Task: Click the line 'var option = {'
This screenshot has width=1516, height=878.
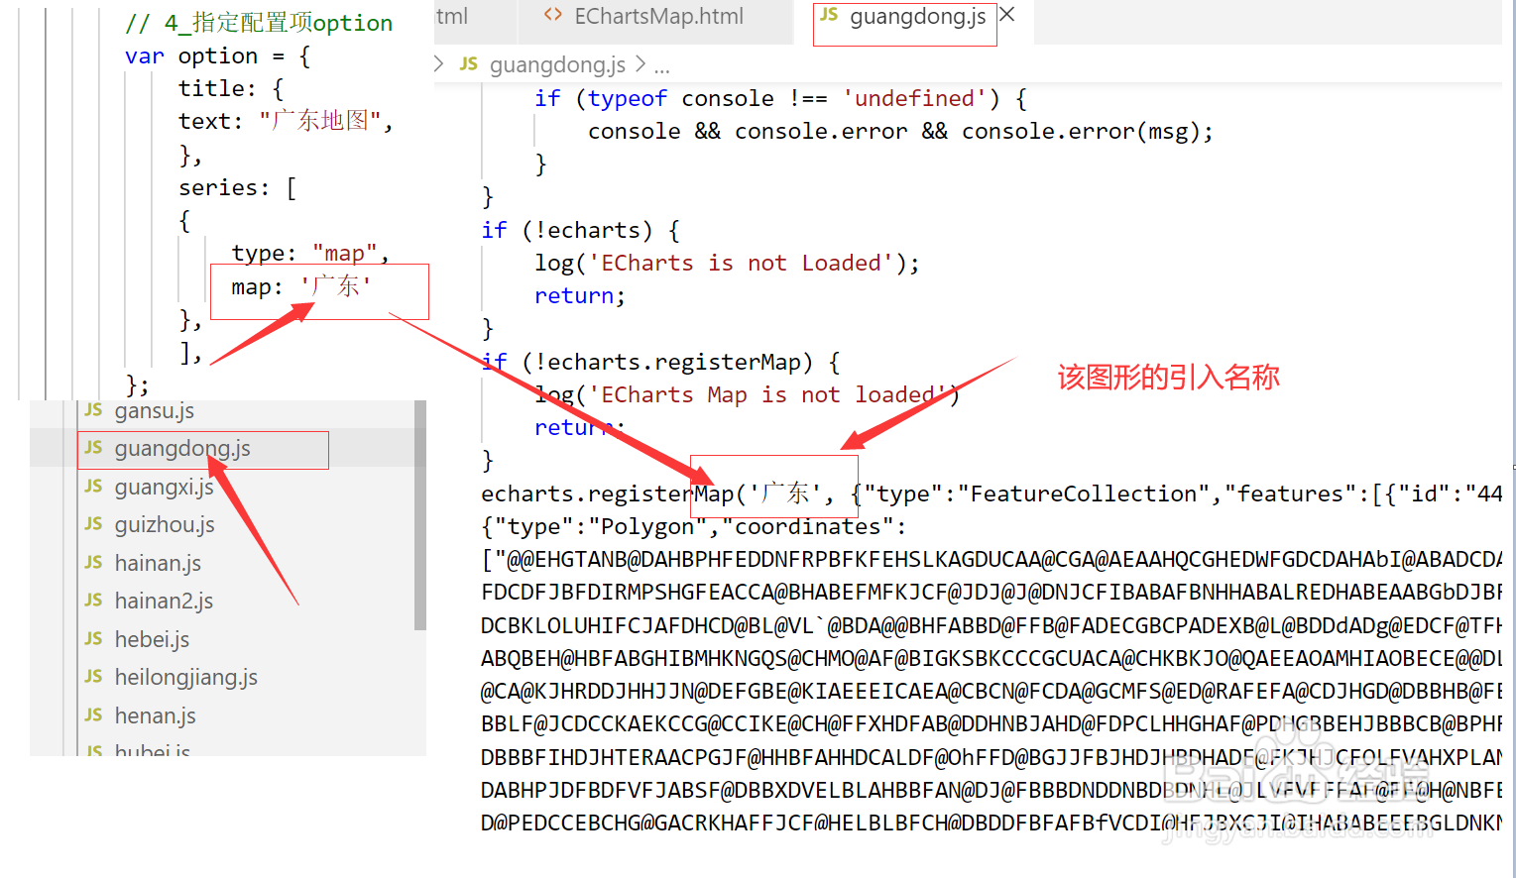Action: coord(217,56)
